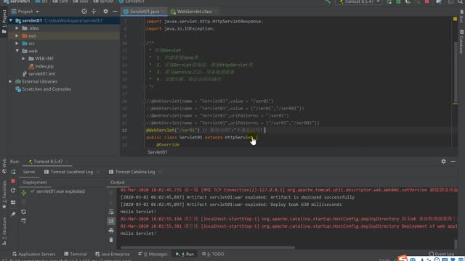
Task: Print the console output
Action: [x=111, y=231]
